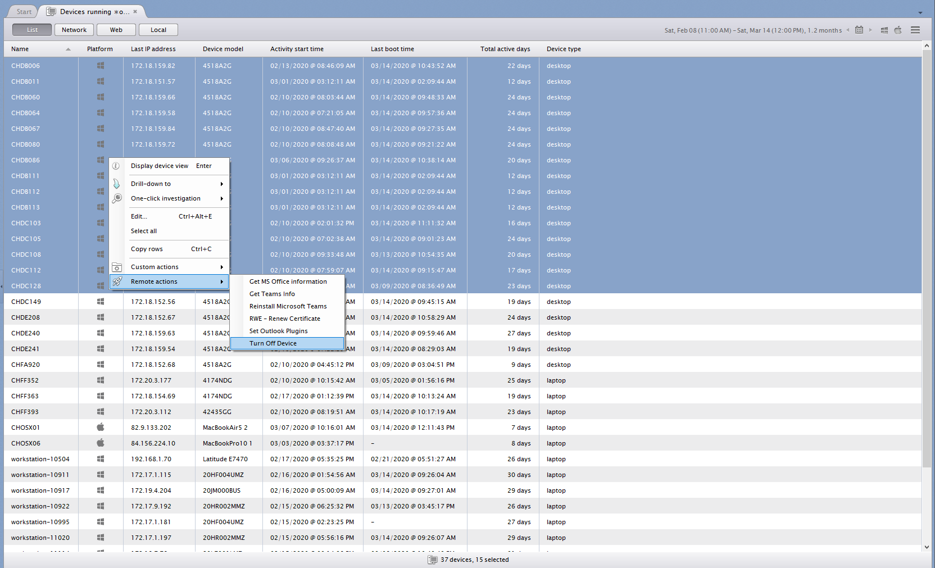The height and width of the screenshot is (568, 935).
Task: Toggle the Apple platform filter icon
Action: pyautogui.click(x=898, y=30)
